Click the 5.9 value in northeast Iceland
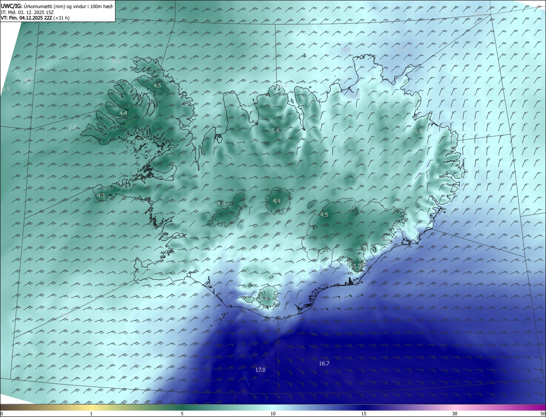This screenshot has height=417, width=546. click(x=418, y=132)
